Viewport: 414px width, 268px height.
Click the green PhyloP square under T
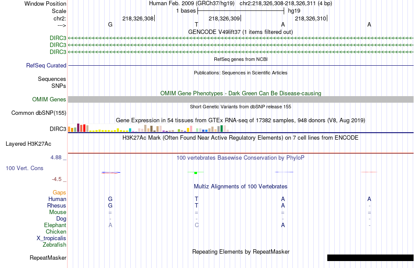(196, 173)
